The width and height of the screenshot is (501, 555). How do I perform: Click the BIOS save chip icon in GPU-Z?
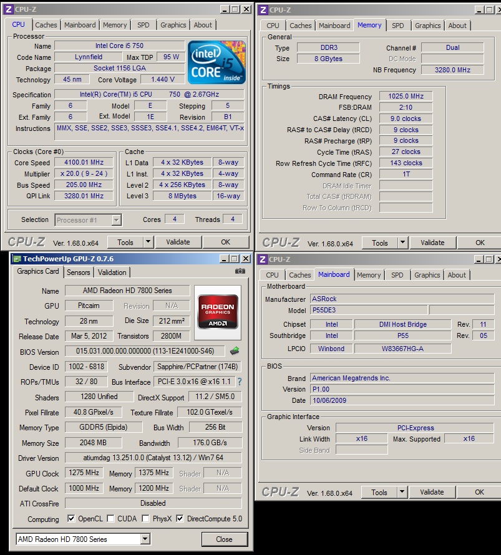click(x=235, y=350)
